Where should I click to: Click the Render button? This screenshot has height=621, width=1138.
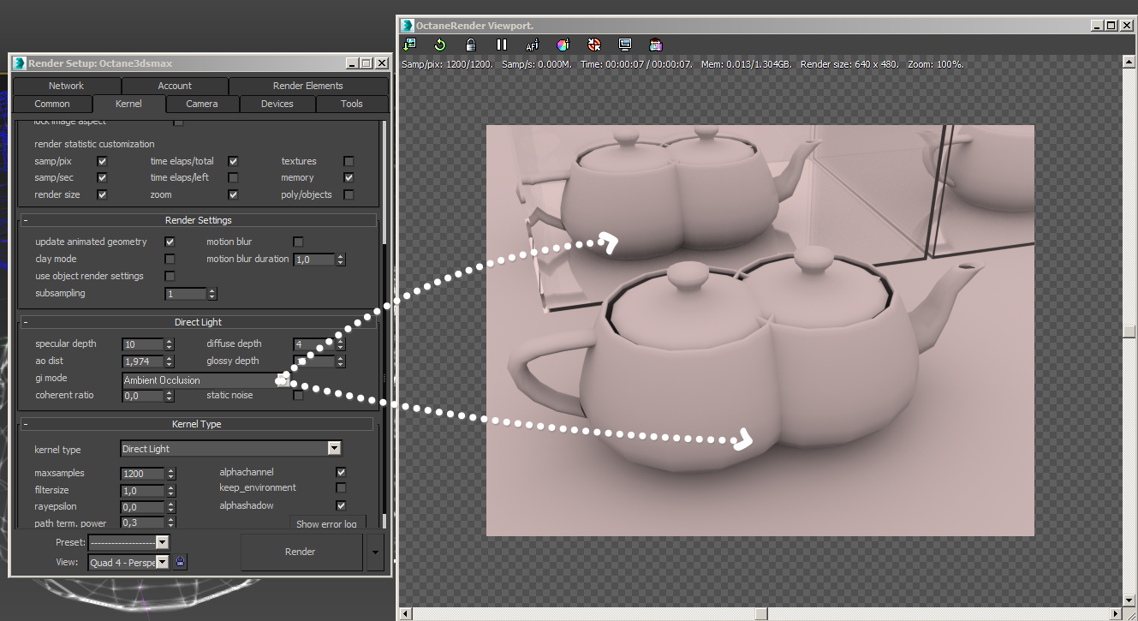[x=301, y=552]
